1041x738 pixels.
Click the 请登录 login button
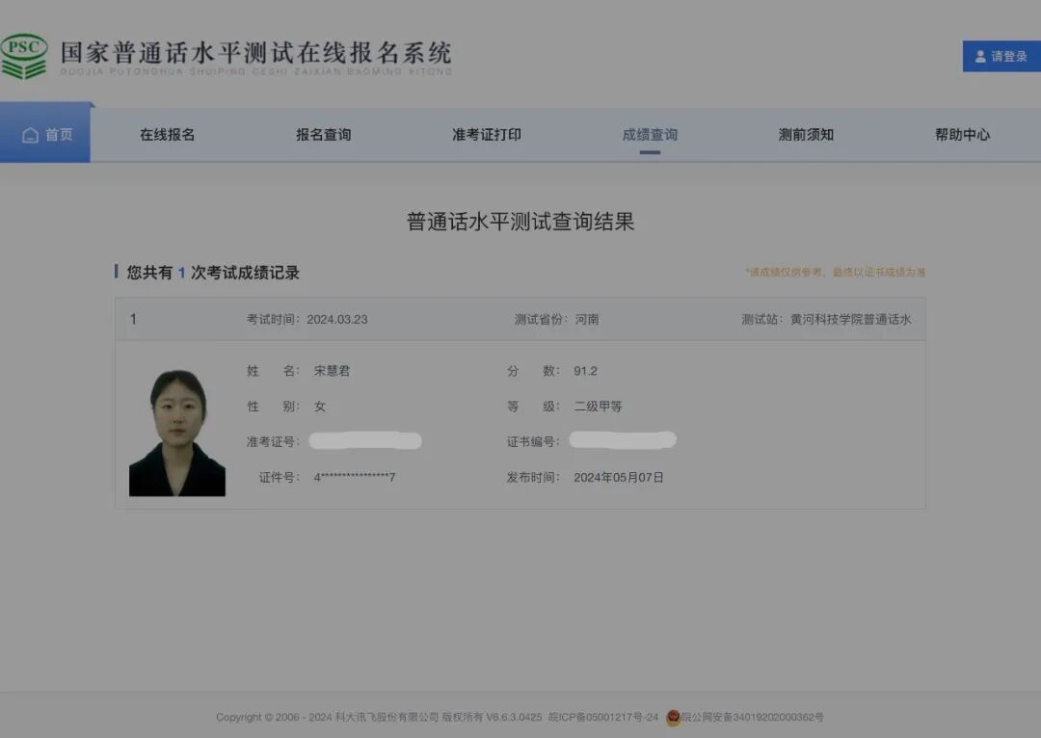pos(1001,56)
